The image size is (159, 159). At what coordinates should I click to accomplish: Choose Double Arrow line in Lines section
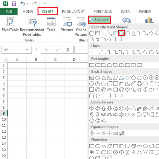(104, 52)
